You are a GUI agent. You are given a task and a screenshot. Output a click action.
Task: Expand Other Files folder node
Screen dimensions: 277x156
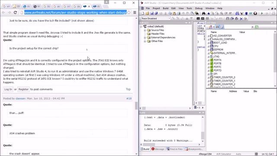pos(145,41)
